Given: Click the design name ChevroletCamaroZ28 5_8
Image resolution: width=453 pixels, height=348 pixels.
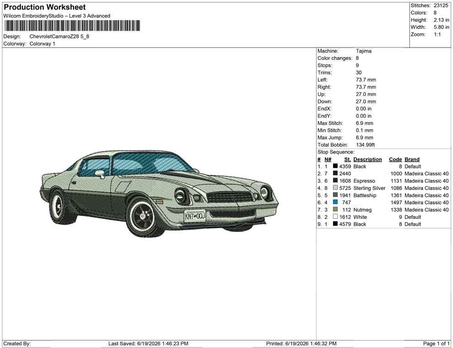Looking at the screenshot, I should pyautogui.click(x=59, y=37).
